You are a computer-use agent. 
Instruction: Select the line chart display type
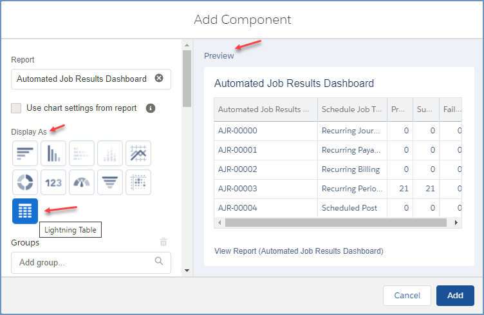tap(138, 153)
